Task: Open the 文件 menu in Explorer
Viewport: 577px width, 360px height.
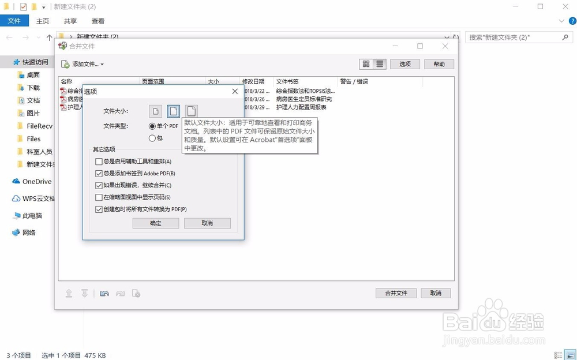Action: click(14, 21)
